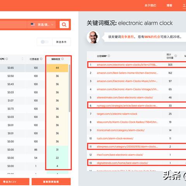This screenshot has height=186, width=186.
Task: Open amazon.com Electronic-Alarm-Clocks-Music link
Action: tap(127, 81)
